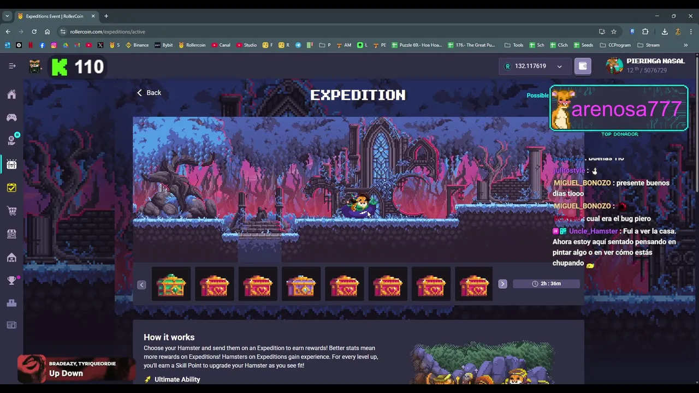Click the 'How it works' heading
Image resolution: width=699 pixels, height=393 pixels.
(x=169, y=337)
